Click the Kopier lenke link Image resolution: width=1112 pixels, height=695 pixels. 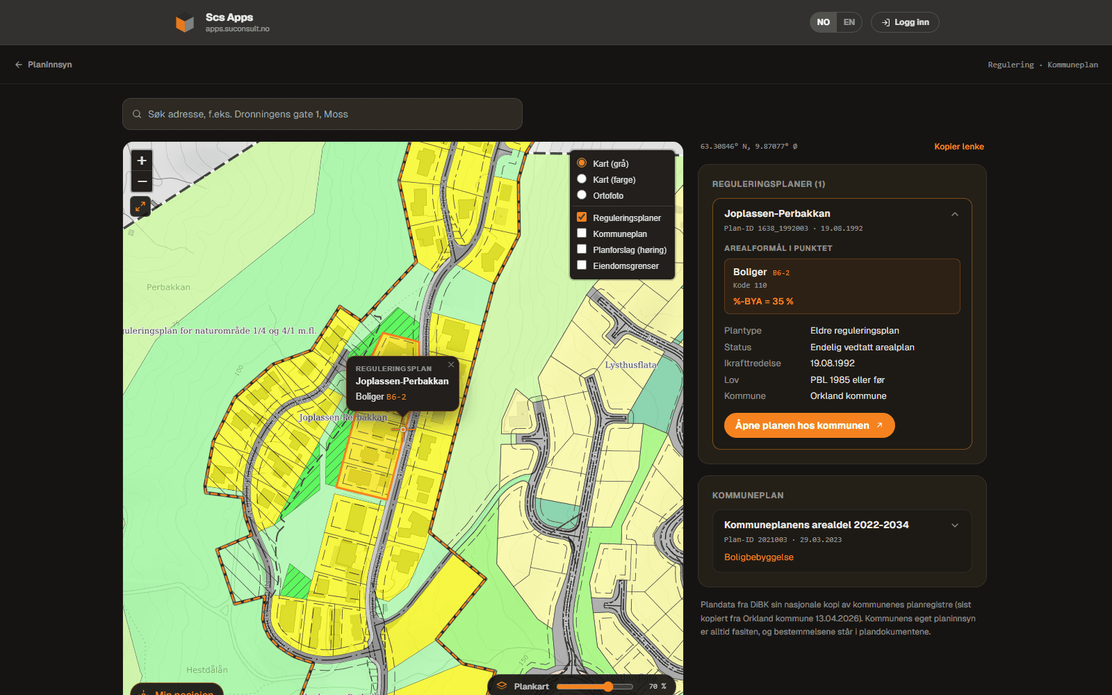(959, 147)
